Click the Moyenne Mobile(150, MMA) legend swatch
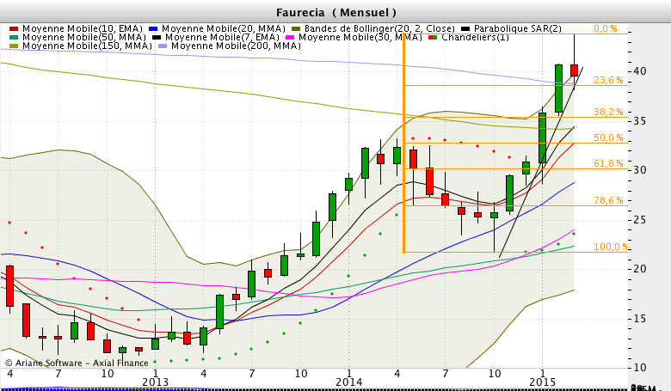 (14, 46)
